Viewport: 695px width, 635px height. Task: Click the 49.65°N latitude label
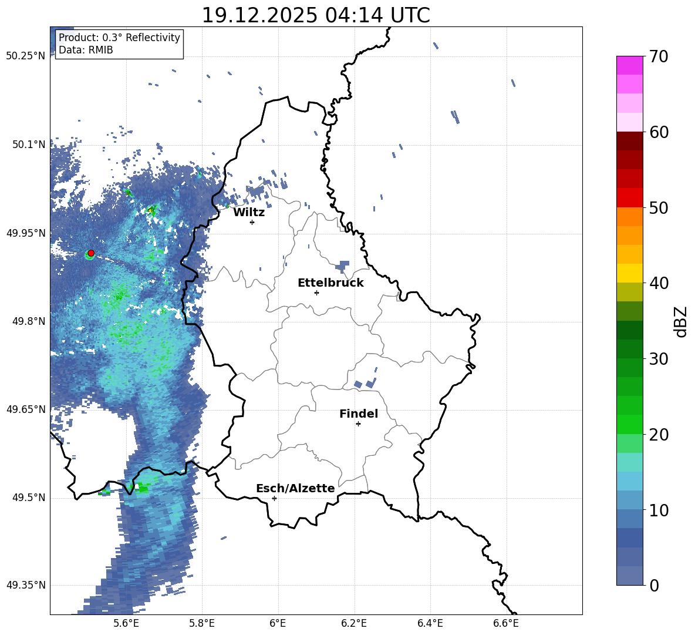coord(26,409)
